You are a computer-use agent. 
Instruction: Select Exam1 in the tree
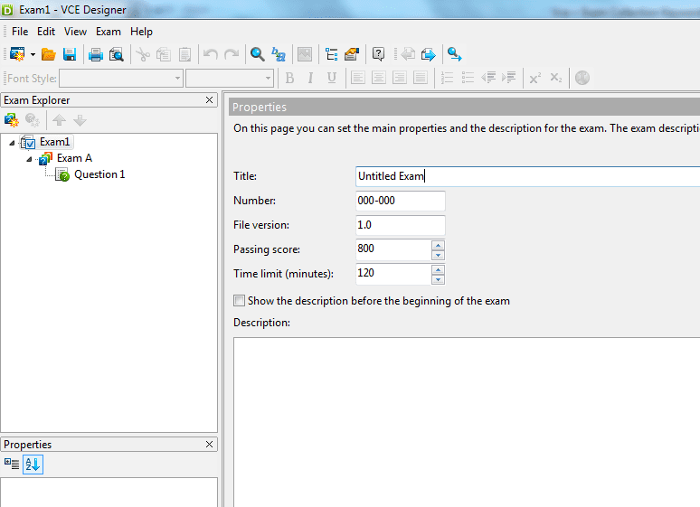pyautogui.click(x=54, y=142)
